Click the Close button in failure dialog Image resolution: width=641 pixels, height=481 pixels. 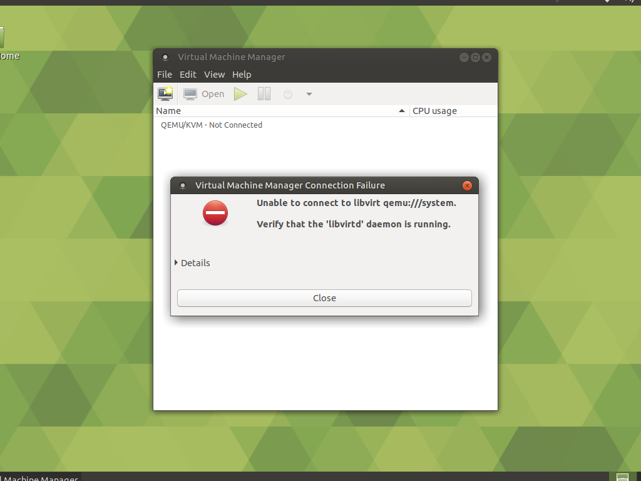[324, 297]
